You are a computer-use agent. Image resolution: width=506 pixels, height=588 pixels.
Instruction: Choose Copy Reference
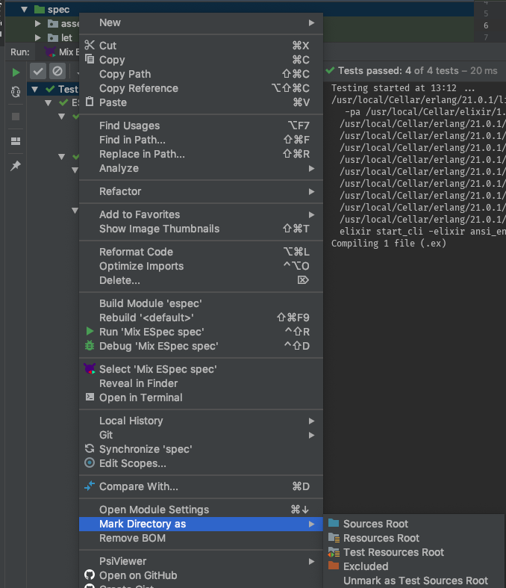click(x=201, y=88)
